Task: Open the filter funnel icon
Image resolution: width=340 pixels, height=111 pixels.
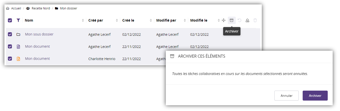Action: [18, 20]
